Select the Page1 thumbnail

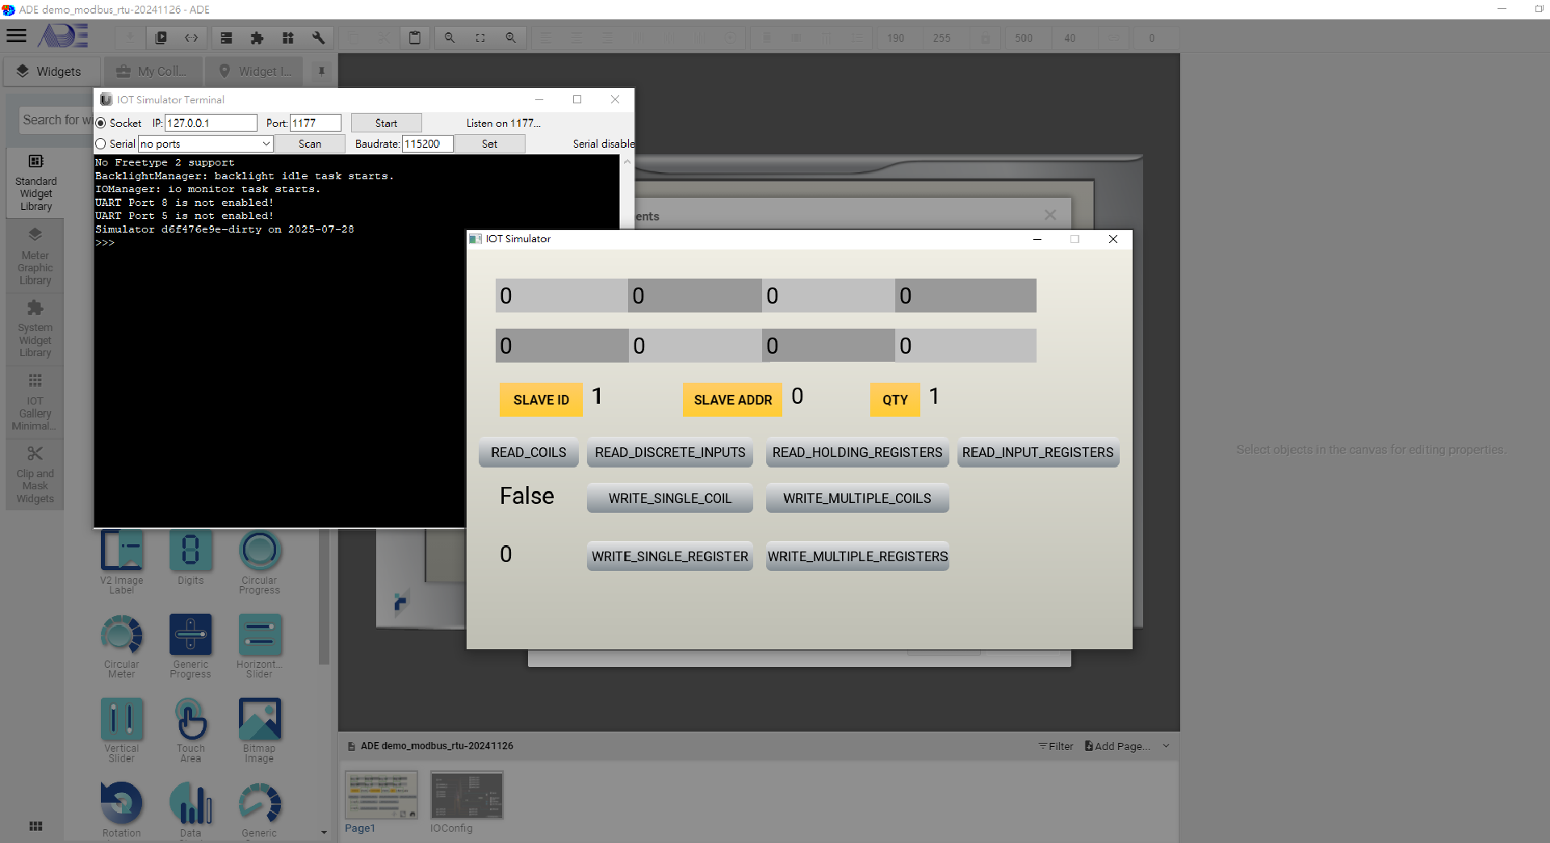[381, 795]
